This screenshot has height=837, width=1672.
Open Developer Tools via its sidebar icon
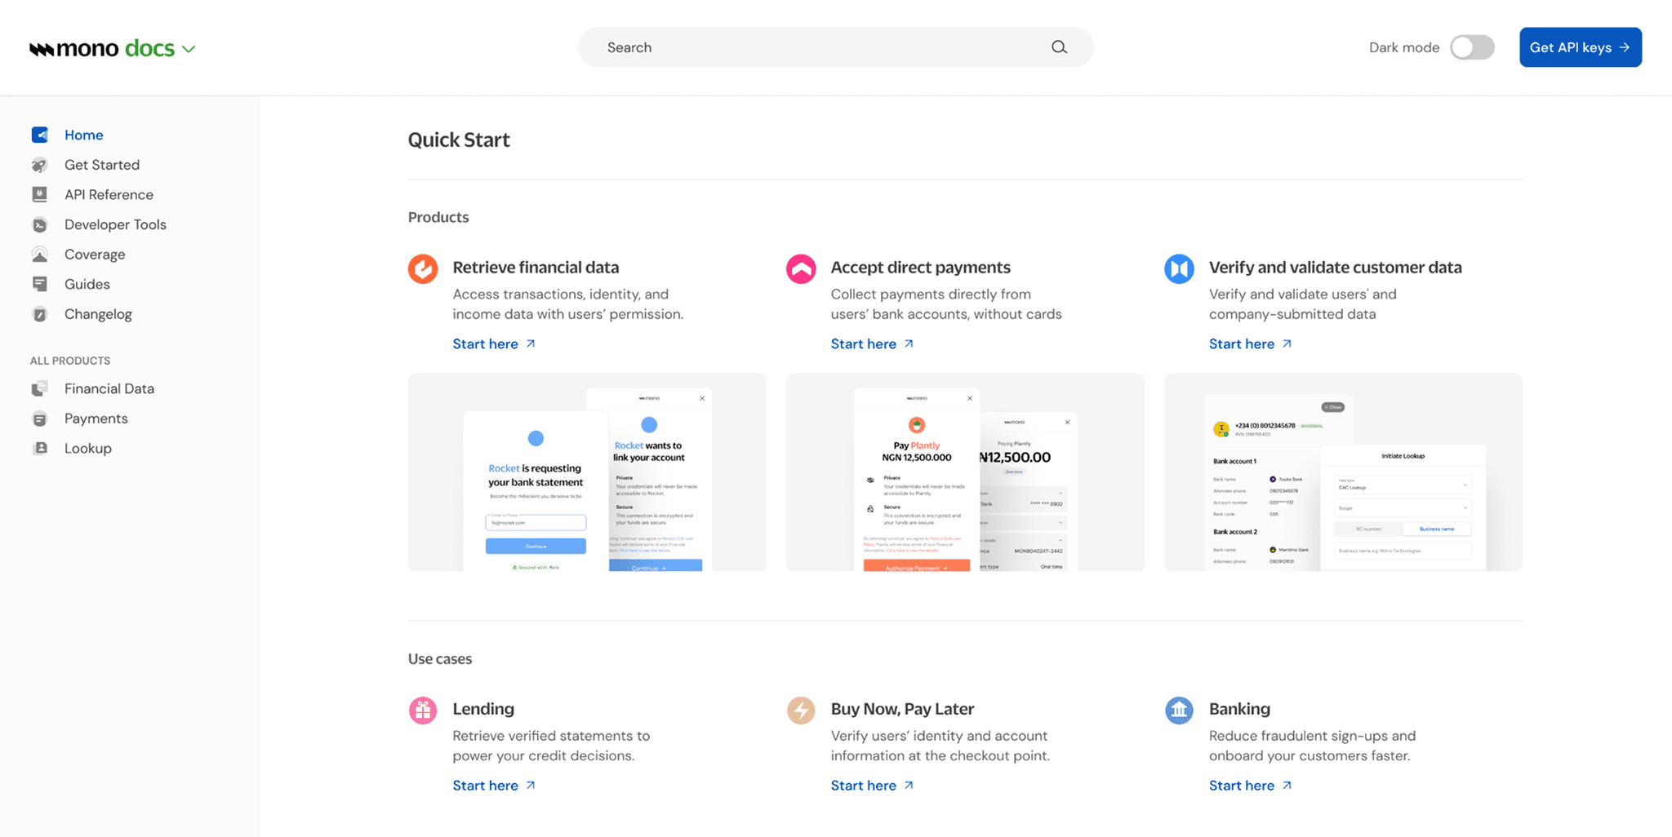point(39,224)
